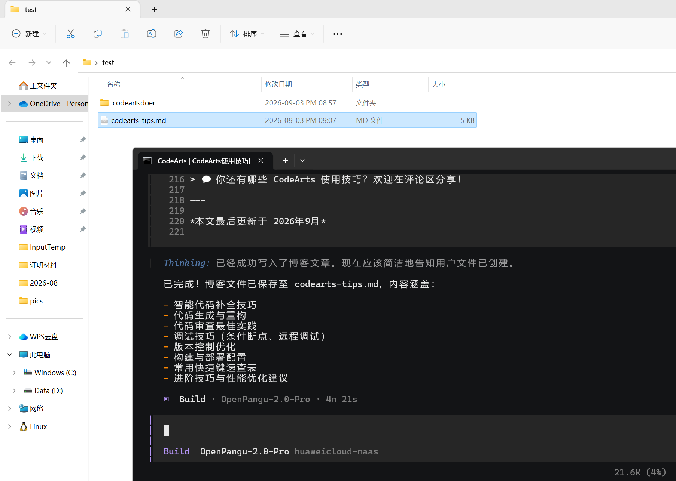Go up one folder level
This screenshot has height=481, width=676.
tap(66, 62)
